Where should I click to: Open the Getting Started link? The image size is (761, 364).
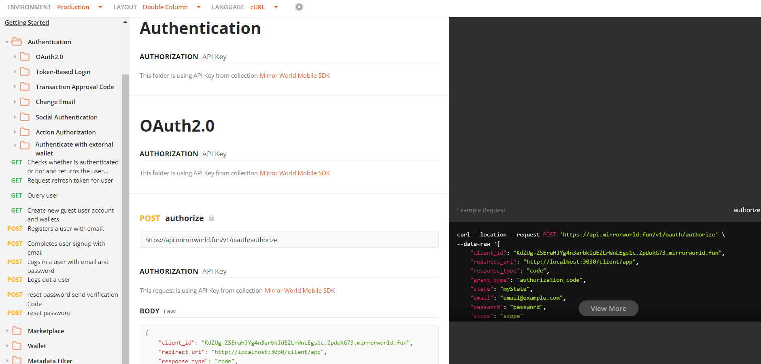coord(27,23)
